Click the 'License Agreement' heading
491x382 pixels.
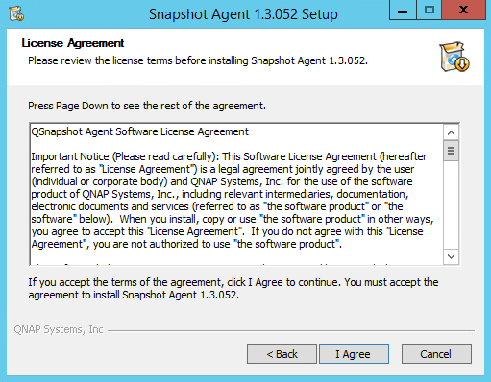click(73, 43)
